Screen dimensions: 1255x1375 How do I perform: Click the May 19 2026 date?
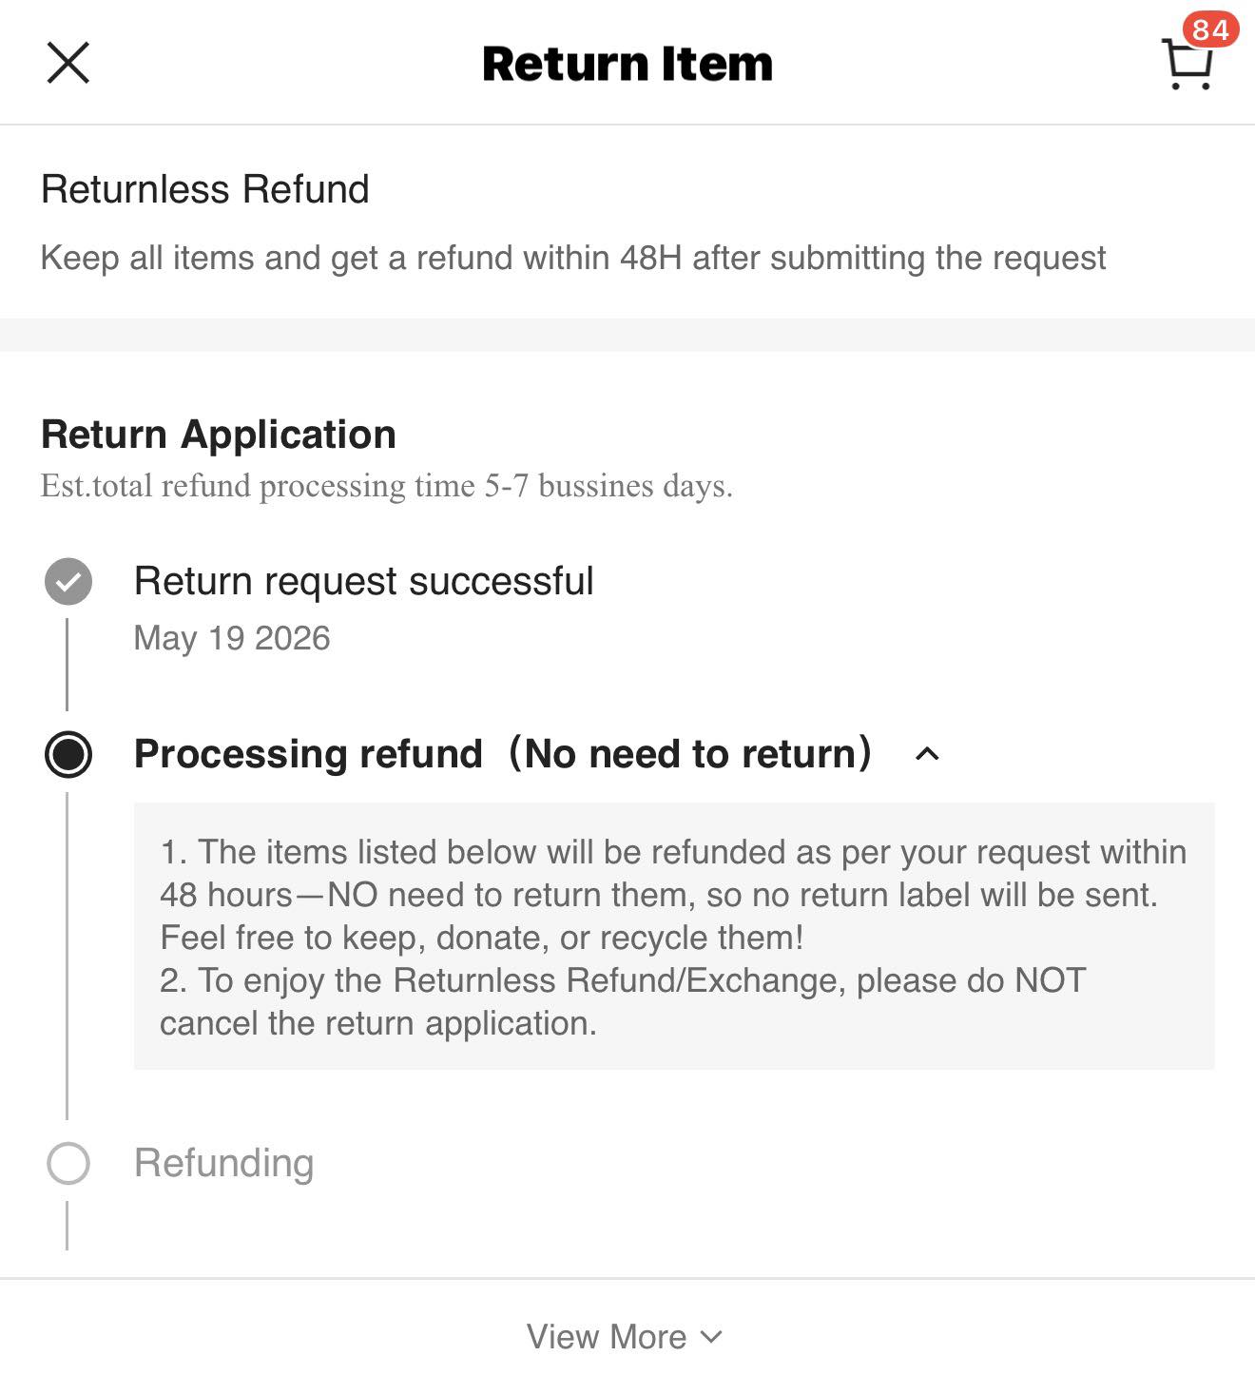232,638
